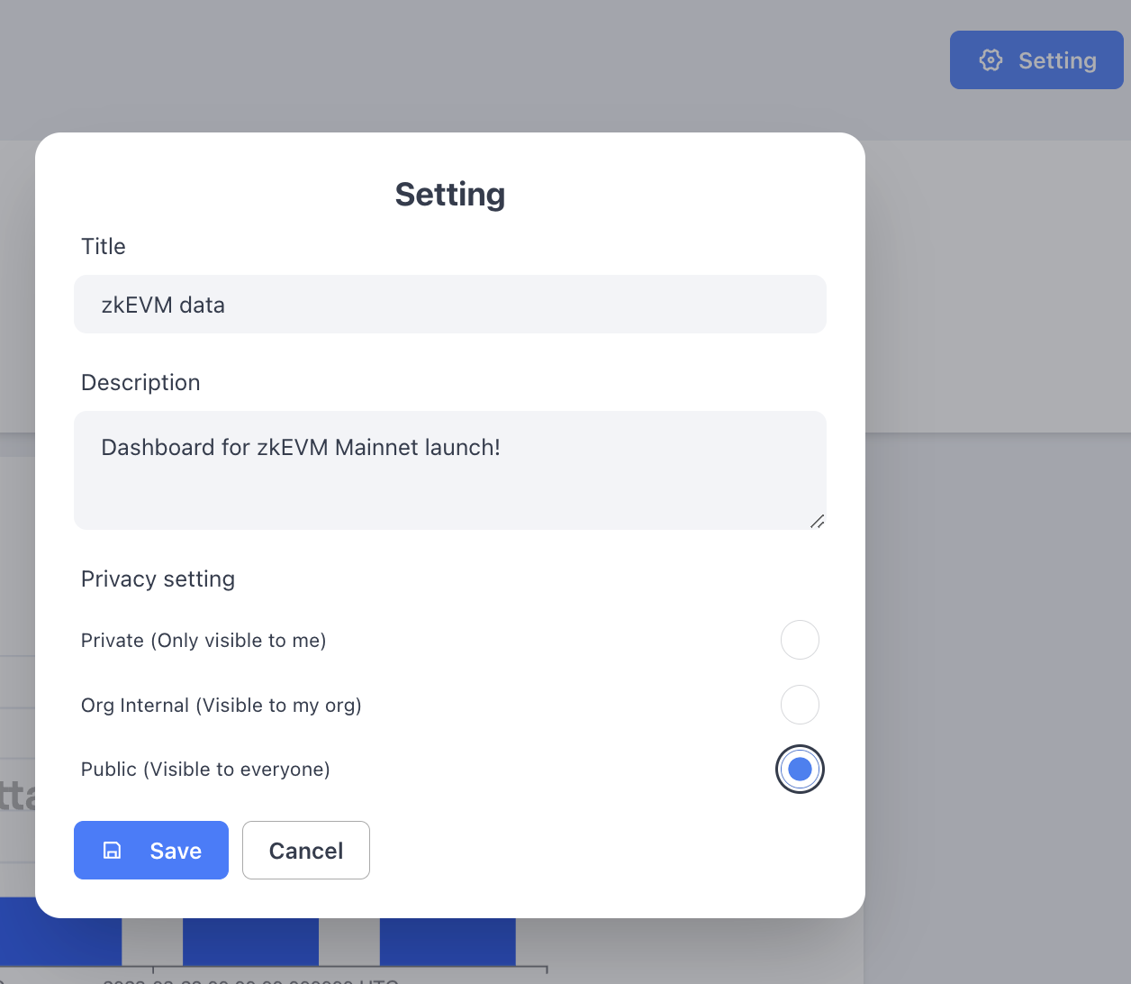Screen dimensions: 1131x984
Task: Save the dashboard settings
Action: click(x=151, y=850)
